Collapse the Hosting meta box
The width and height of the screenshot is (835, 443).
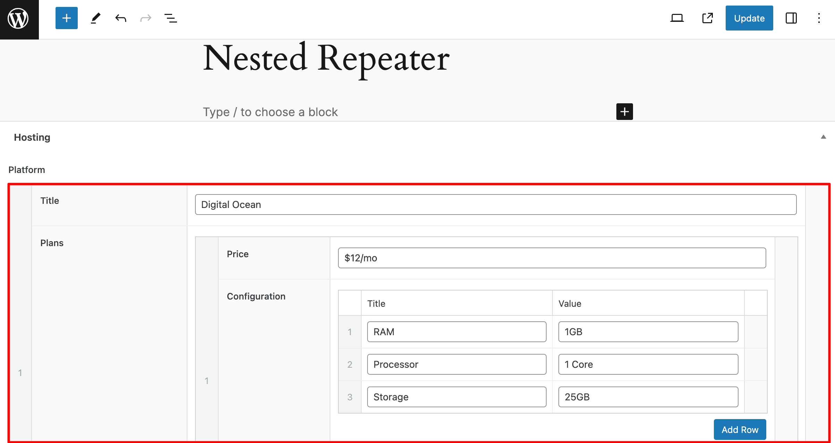click(823, 137)
